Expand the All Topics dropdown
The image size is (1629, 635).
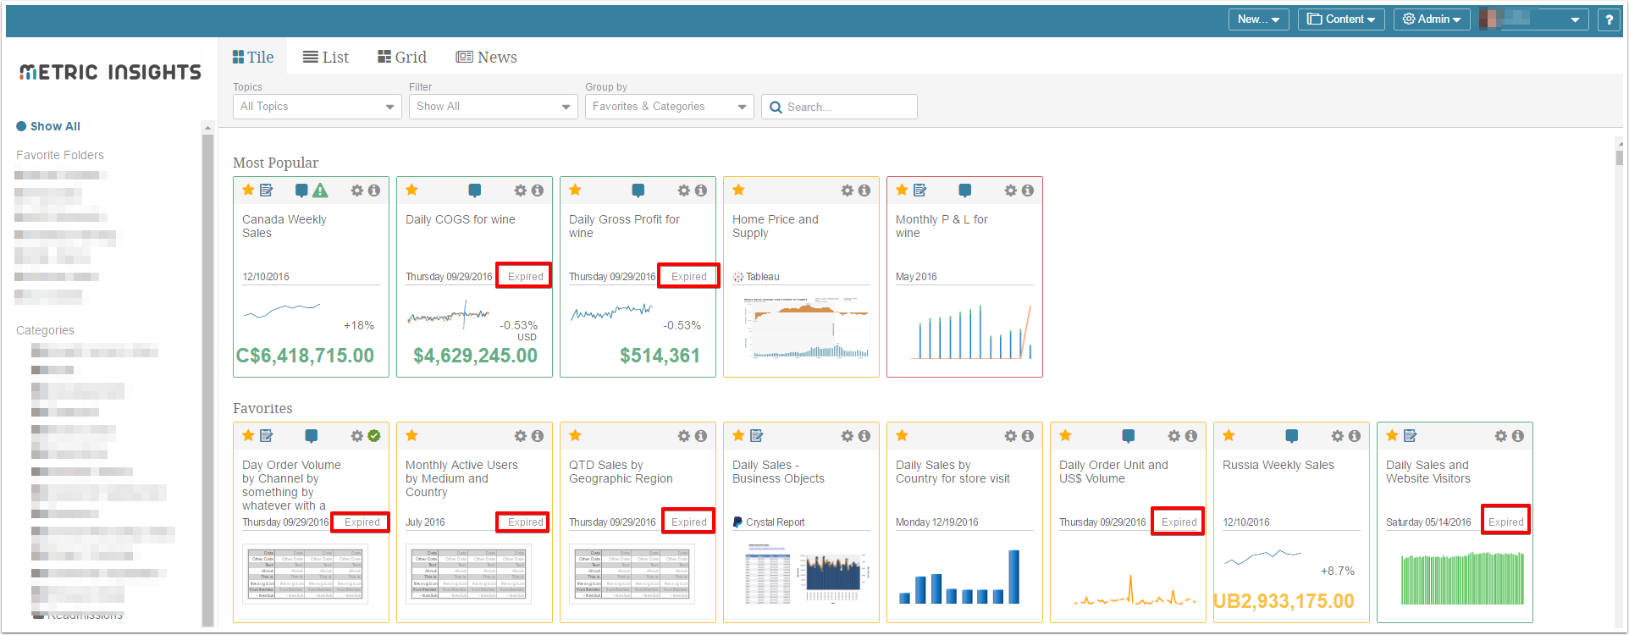(318, 107)
